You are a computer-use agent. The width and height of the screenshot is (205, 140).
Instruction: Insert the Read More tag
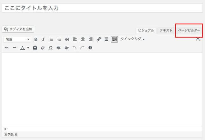tap(106, 39)
